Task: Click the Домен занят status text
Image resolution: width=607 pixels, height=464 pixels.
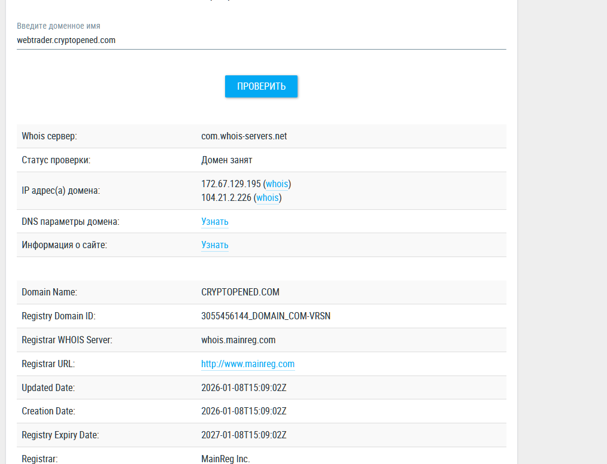Action: pyautogui.click(x=227, y=160)
